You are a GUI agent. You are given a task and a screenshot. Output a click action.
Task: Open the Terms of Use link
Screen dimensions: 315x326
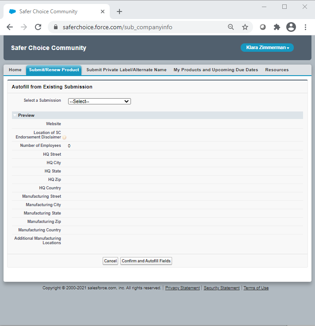click(256, 288)
